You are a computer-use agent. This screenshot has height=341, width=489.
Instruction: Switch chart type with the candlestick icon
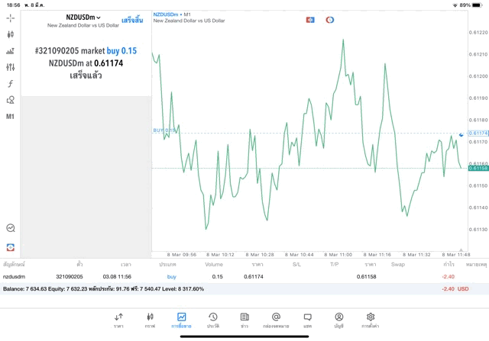11,34
